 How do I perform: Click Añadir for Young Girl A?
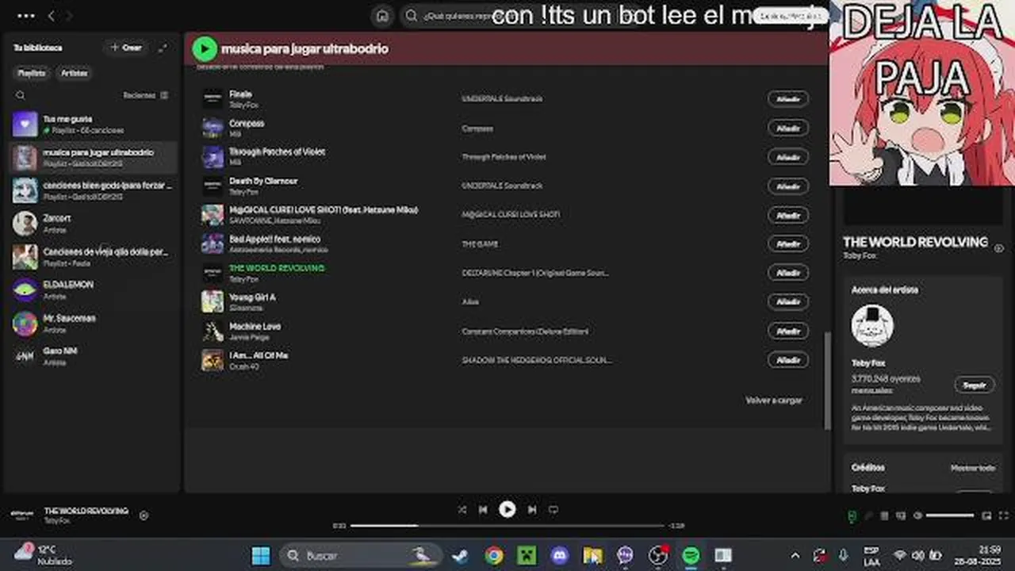788,301
